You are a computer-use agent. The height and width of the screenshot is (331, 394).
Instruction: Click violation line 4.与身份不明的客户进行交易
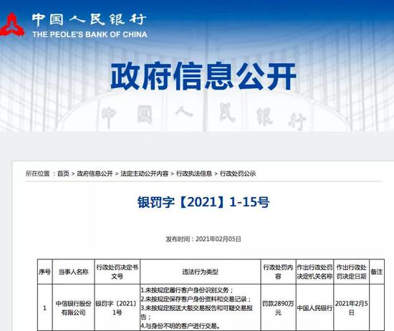[180, 326]
